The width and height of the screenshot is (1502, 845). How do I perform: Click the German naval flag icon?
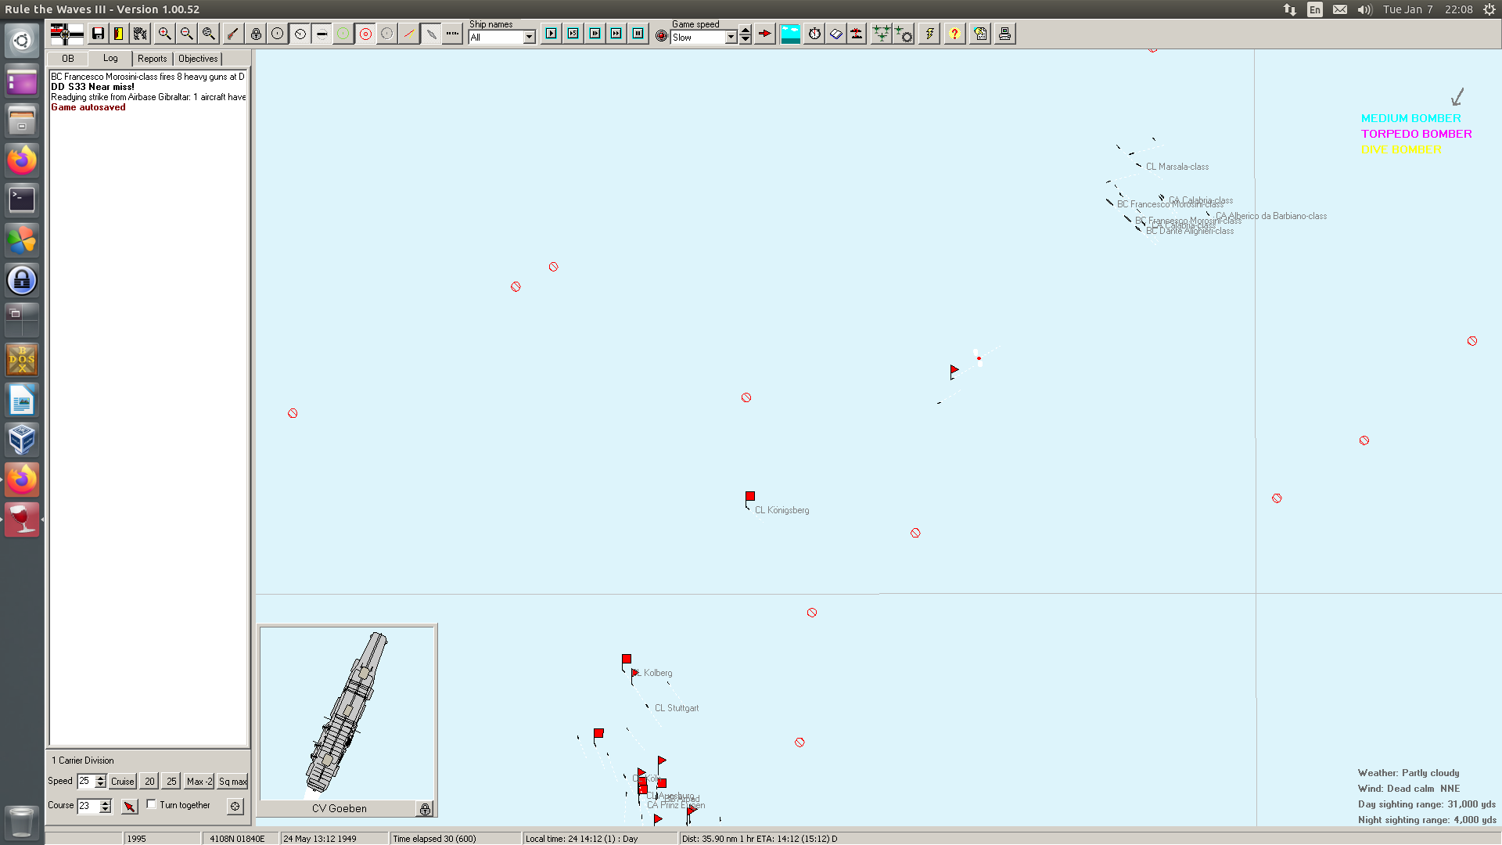tap(66, 34)
